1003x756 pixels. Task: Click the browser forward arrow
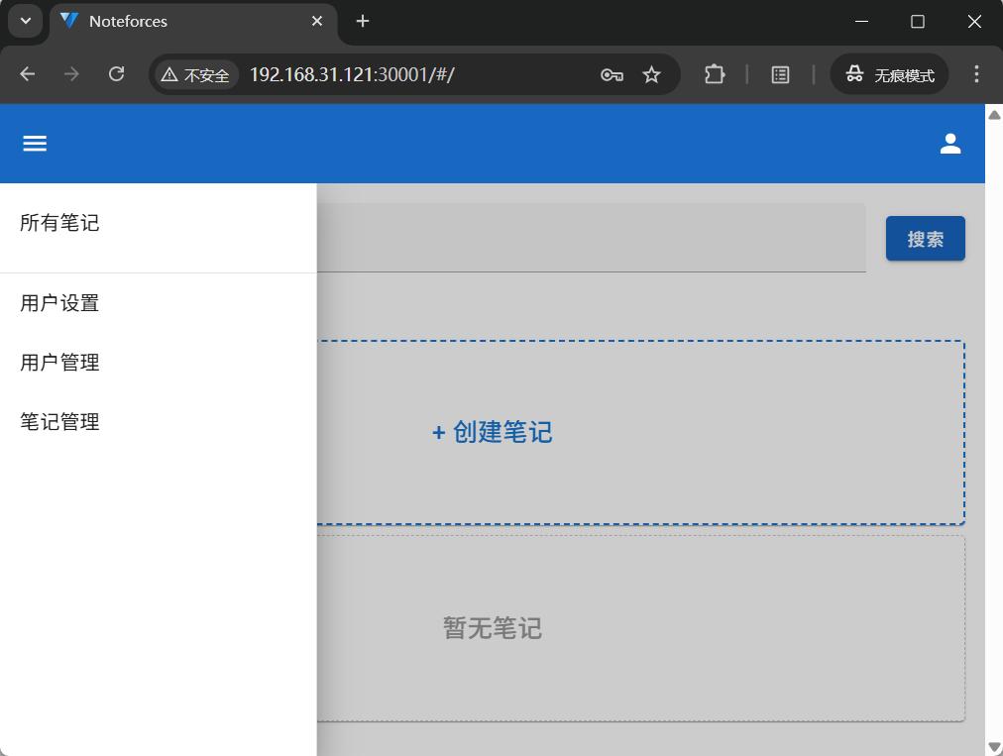tap(71, 75)
